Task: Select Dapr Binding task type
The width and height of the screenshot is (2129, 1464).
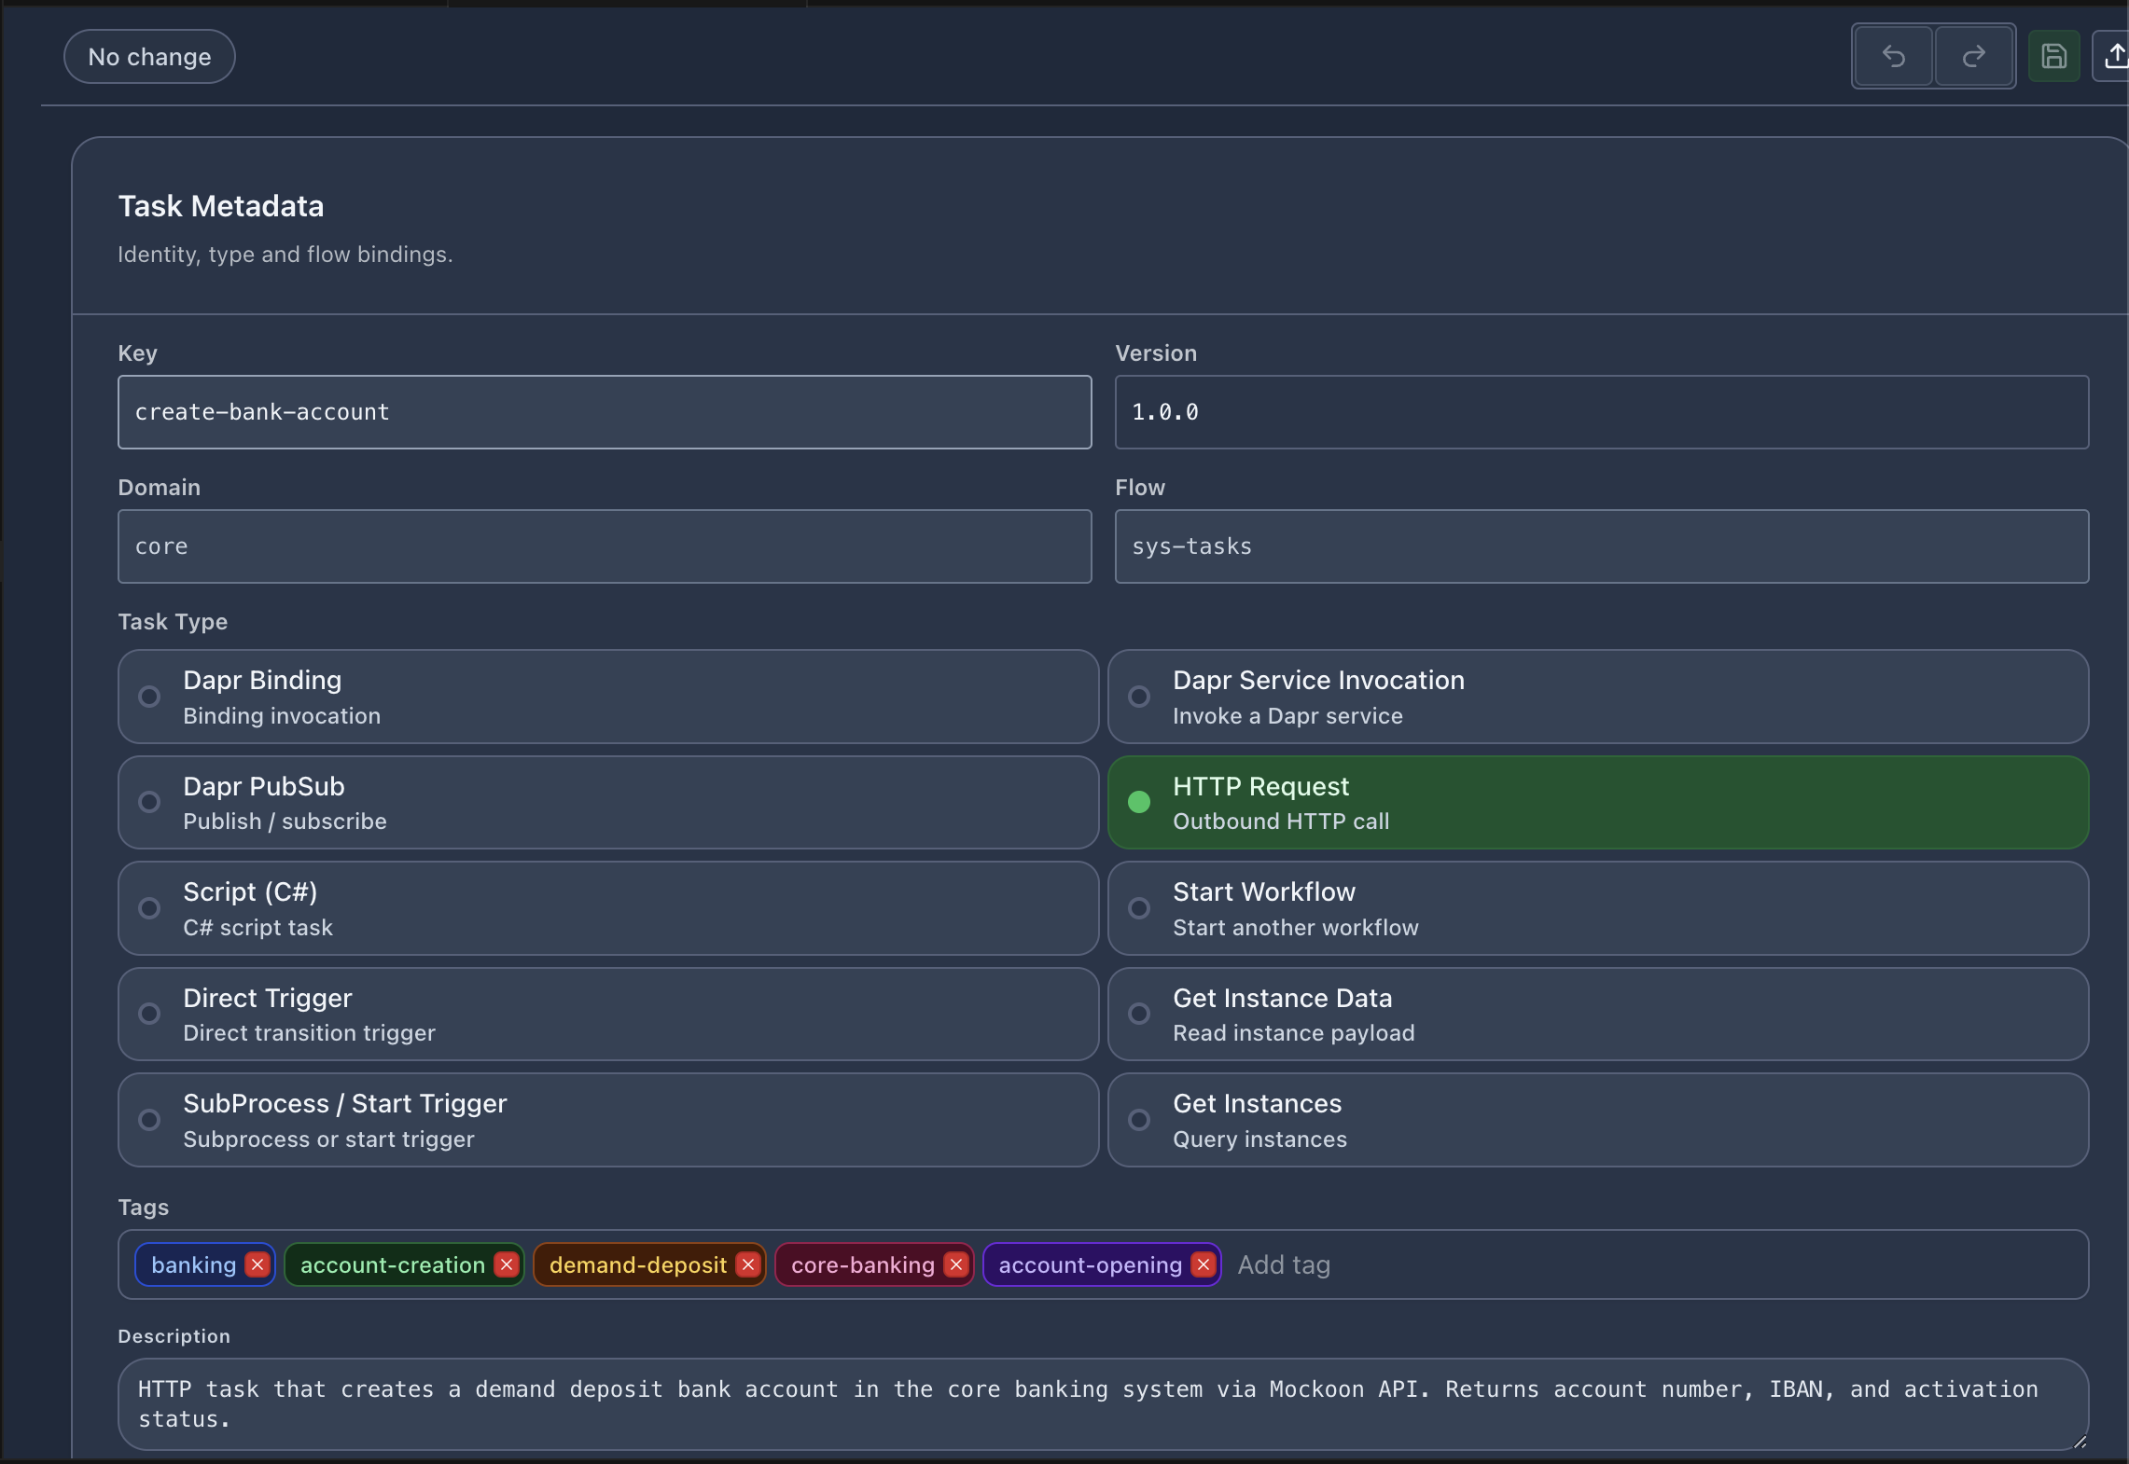Action: 608,697
